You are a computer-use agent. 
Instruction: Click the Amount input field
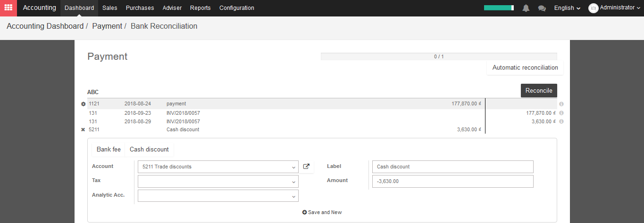point(453,181)
